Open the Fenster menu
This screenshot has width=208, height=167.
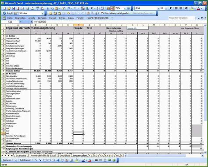(80, 18)
